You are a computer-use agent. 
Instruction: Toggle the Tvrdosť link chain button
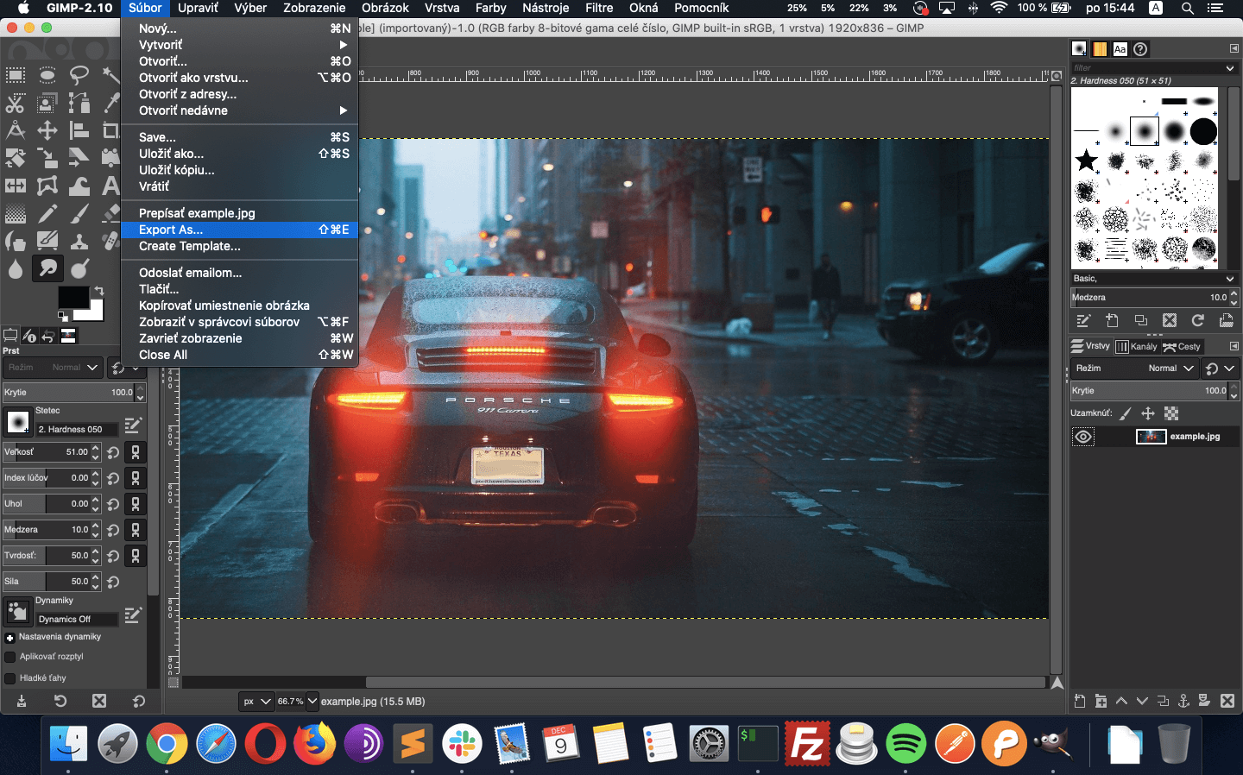click(x=136, y=556)
